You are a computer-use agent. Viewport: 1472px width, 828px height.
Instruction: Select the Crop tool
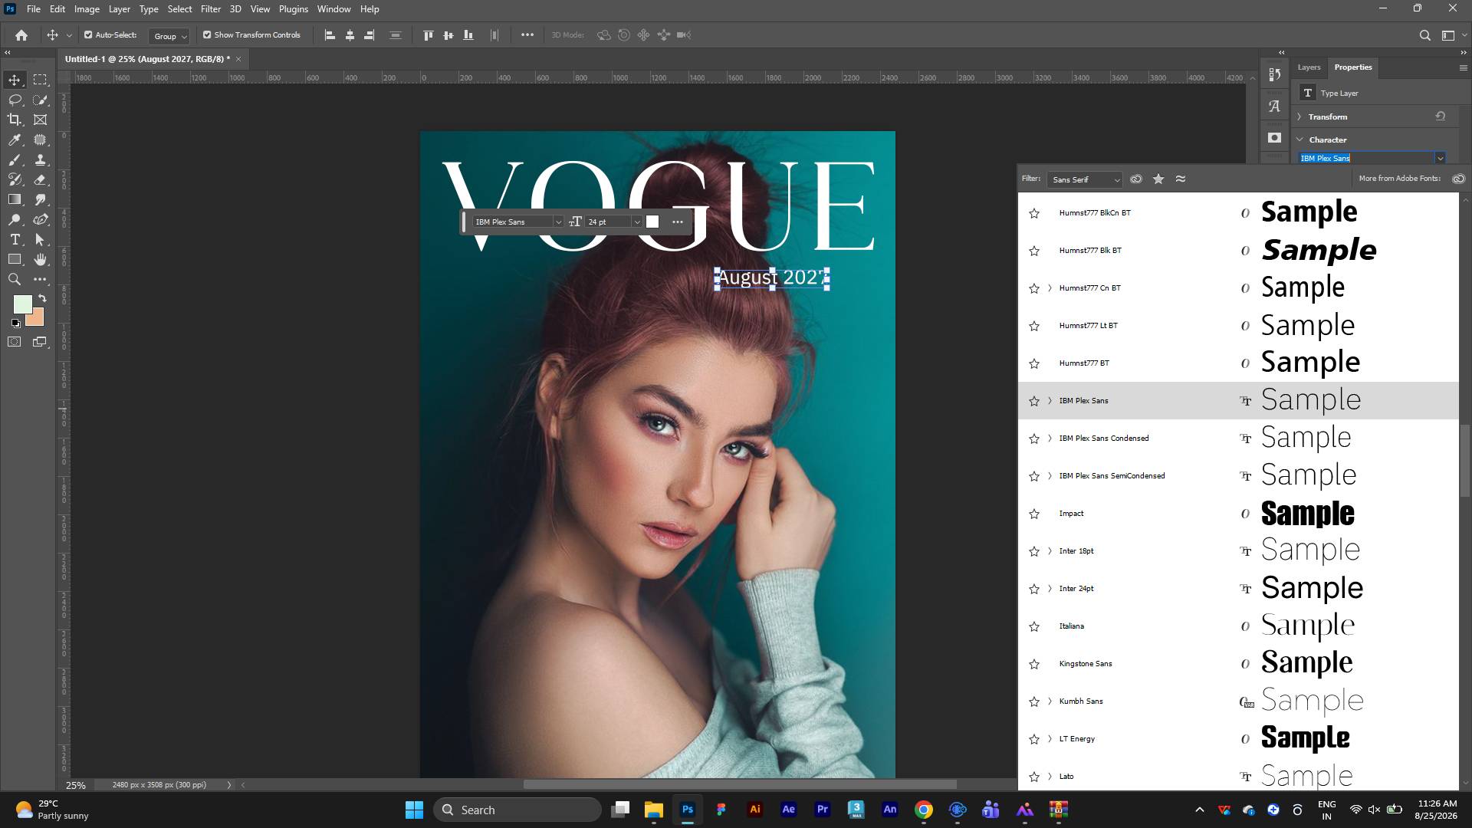15,120
